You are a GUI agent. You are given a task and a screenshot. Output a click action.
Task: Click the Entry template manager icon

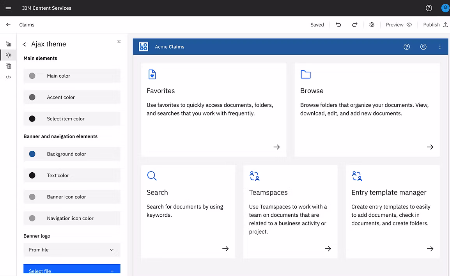(x=357, y=176)
